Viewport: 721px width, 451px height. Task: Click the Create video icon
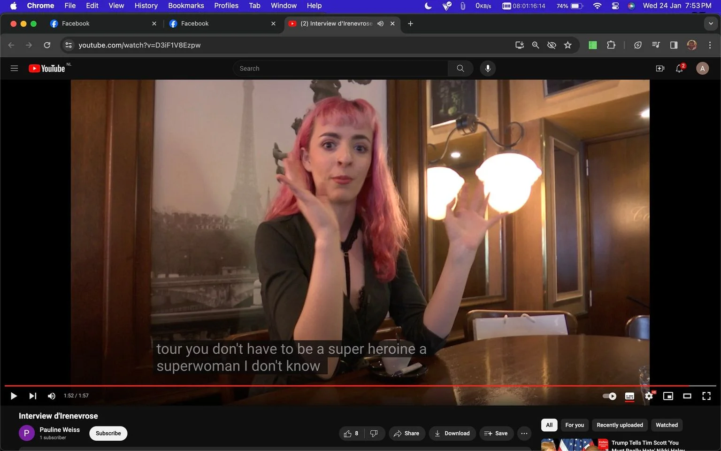660,69
